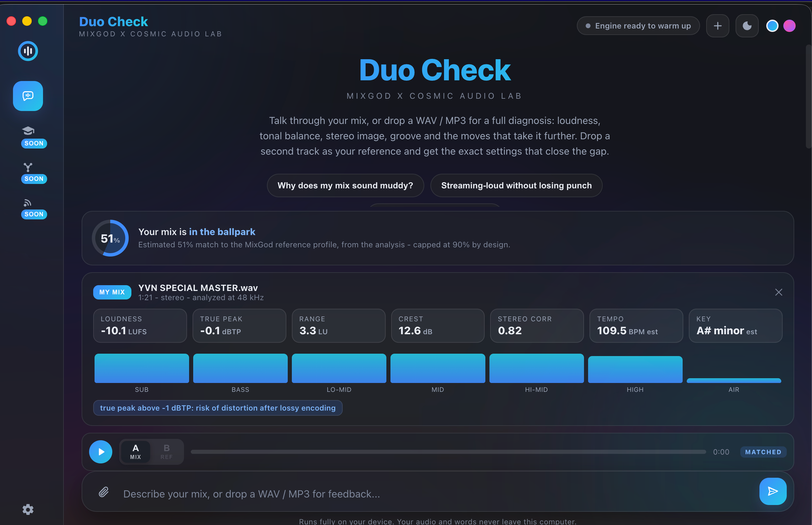The image size is (812, 525).
Task: Click the BASS frequency band bar
Action: coord(241,368)
